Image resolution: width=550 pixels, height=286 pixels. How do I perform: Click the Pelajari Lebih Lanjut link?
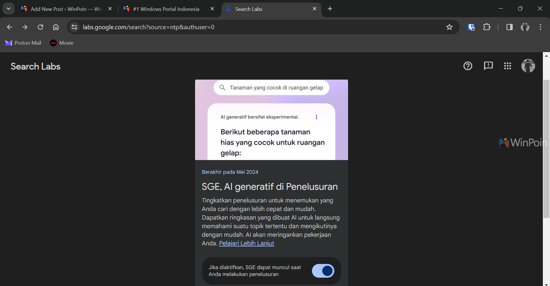[246, 243]
